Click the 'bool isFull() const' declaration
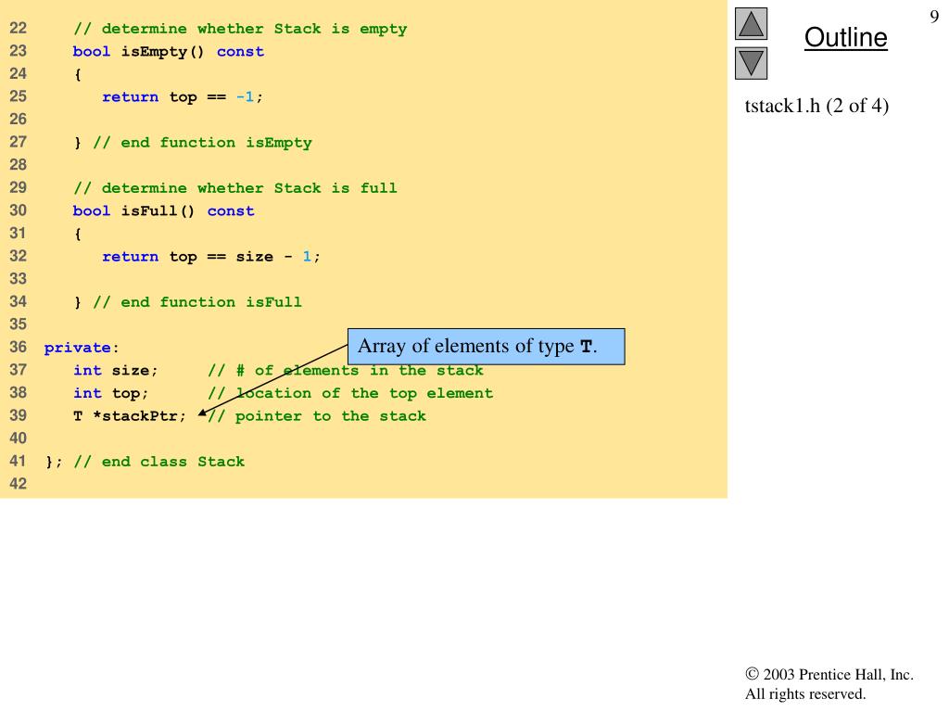This screenshot has height=712, width=949. click(163, 210)
